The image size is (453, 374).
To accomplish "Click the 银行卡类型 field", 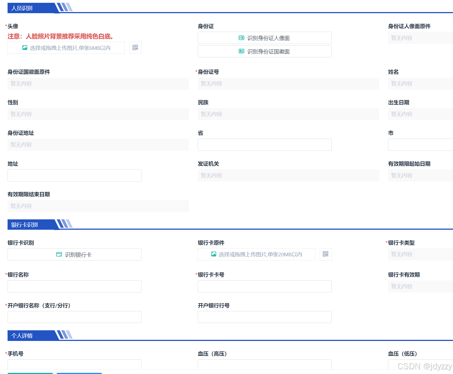I will click(421, 254).
